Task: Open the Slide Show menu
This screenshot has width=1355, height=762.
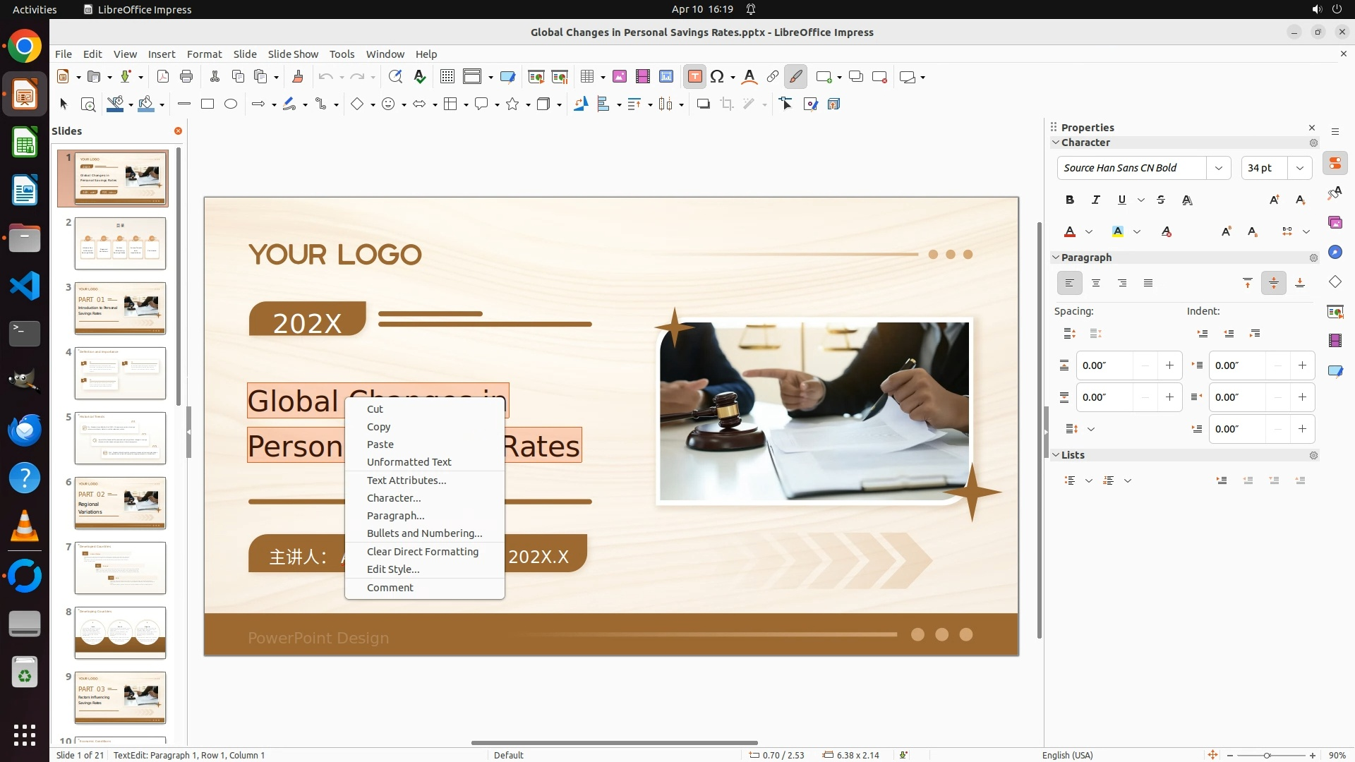Action: point(293,54)
